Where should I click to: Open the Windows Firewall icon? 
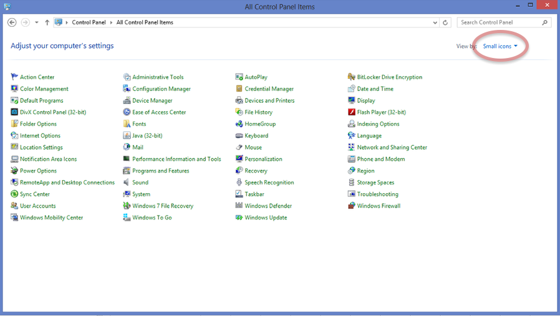click(x=352, y=206)
